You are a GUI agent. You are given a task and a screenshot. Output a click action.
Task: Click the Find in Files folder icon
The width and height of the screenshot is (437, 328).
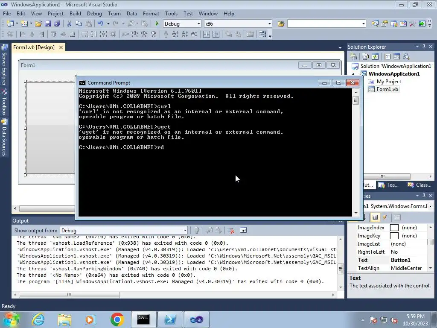(281, 24)
